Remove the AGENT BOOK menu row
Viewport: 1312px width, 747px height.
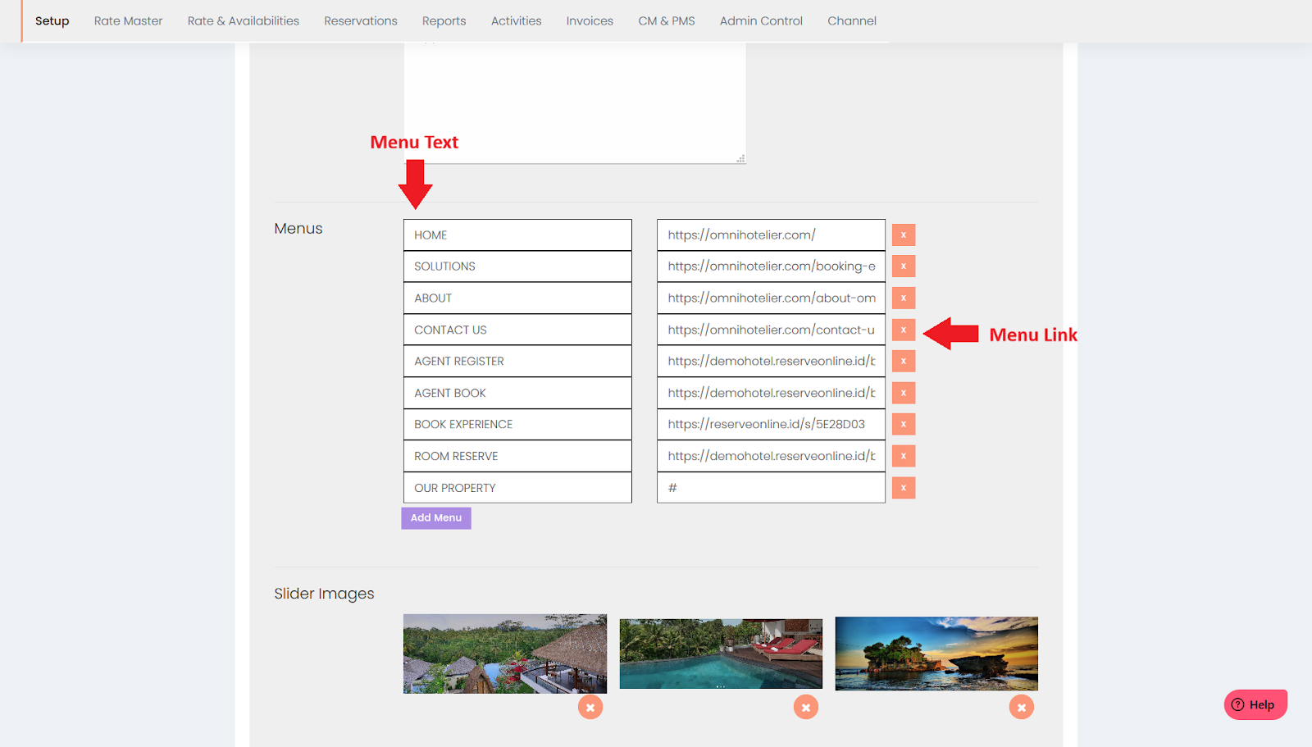(x=903, y=393)
